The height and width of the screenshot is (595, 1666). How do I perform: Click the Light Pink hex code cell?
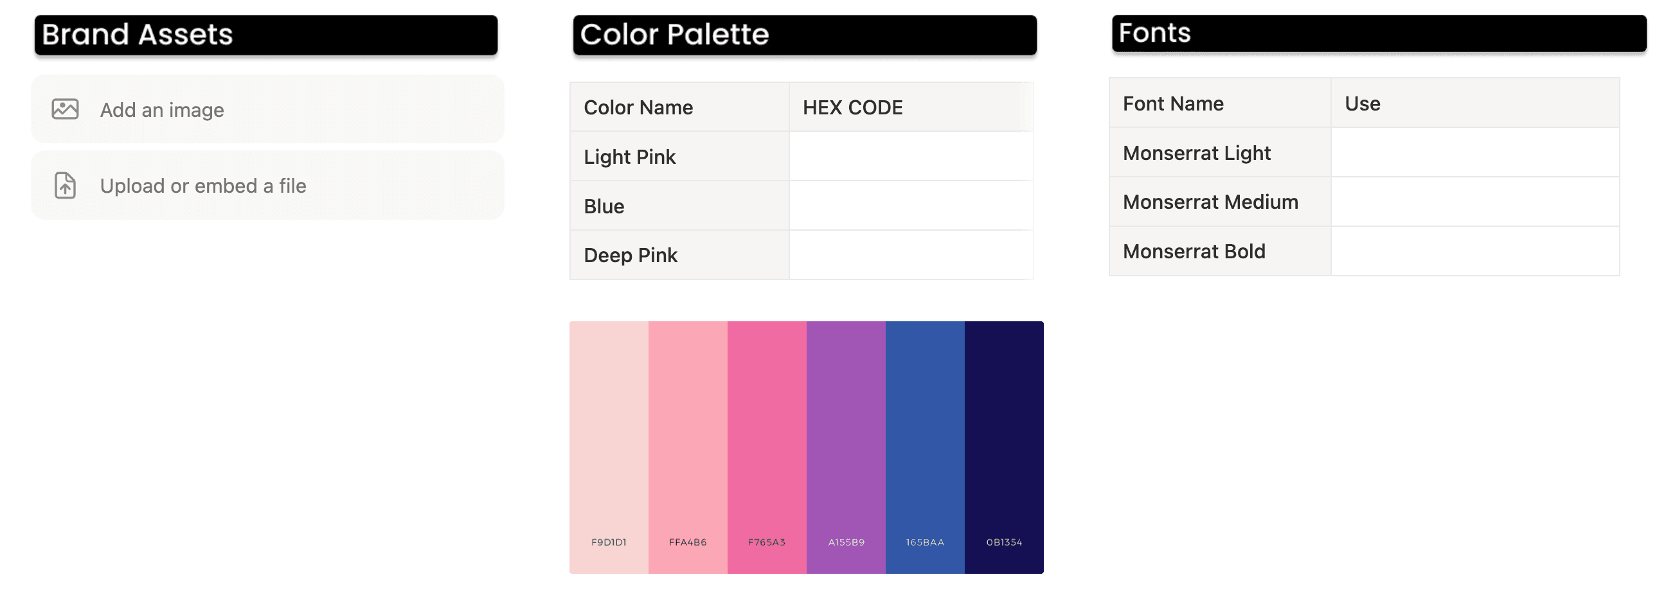pyautogui.click(x=910, y=157)
